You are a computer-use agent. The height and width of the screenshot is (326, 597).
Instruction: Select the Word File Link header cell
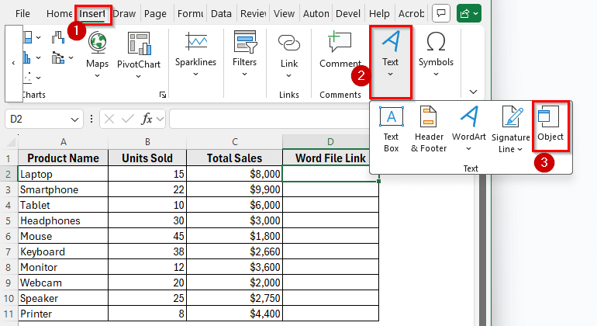330,158
